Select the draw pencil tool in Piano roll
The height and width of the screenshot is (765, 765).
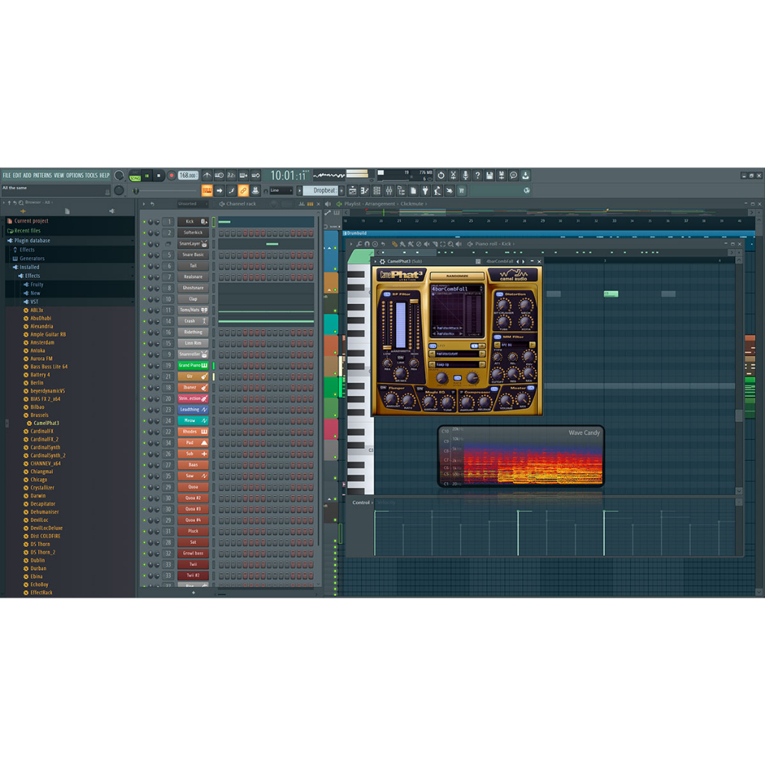point(394,244)
